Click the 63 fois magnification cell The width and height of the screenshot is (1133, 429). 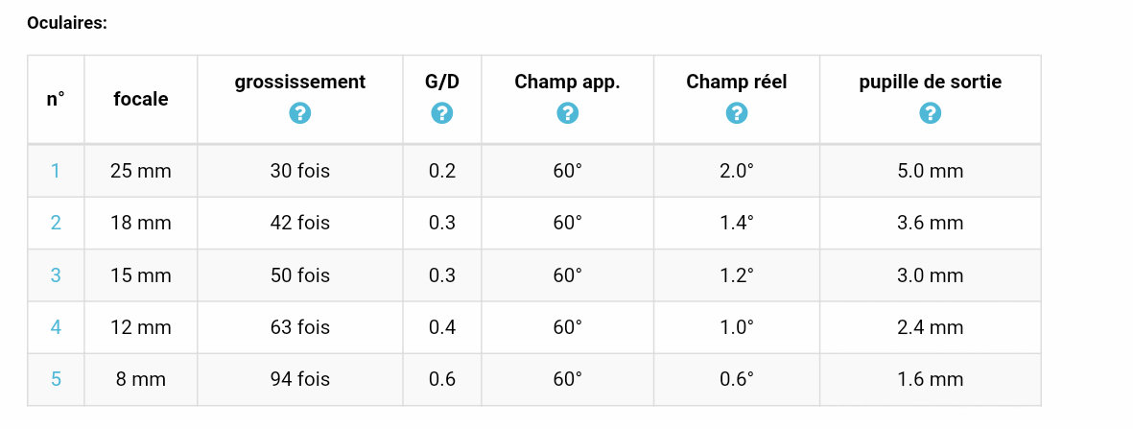(x=300, y=327)
